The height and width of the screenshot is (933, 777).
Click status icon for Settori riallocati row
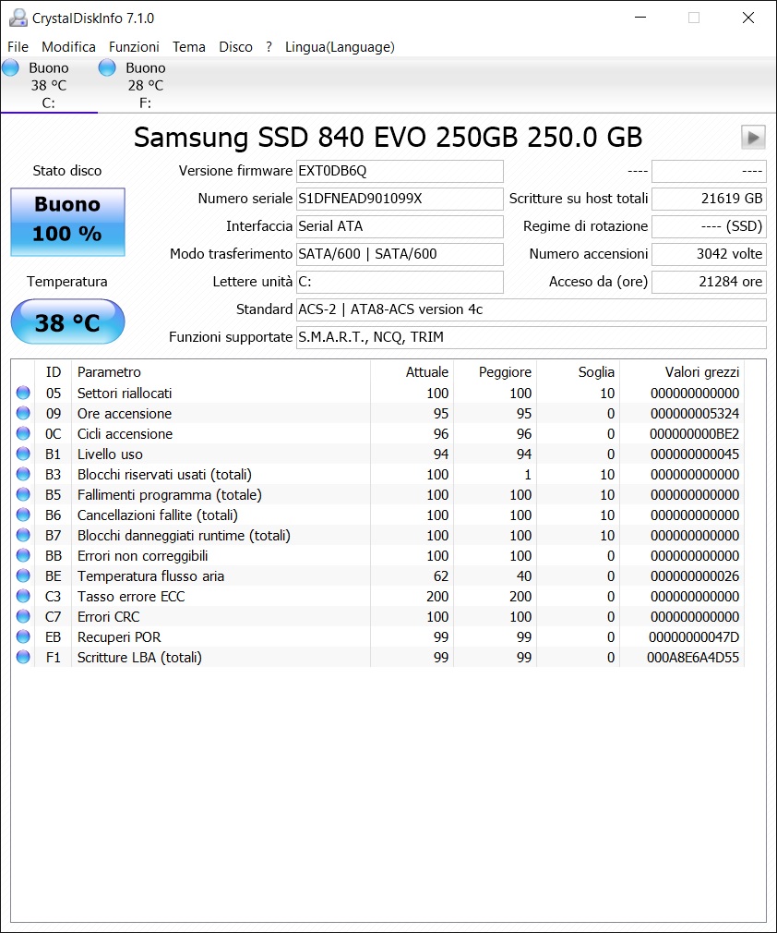(x=23, y=393)
